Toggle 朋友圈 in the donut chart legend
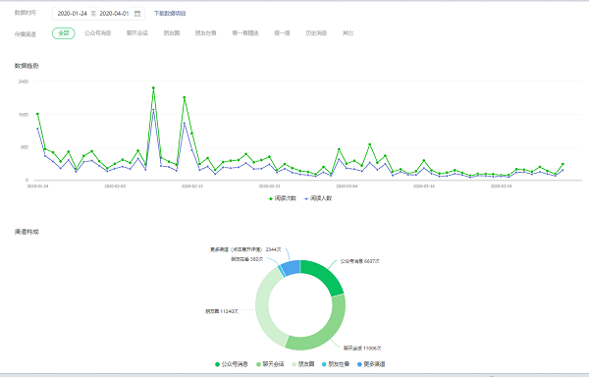 303,364
